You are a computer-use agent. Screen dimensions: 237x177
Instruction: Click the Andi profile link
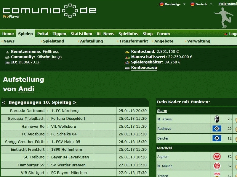(26, 89)
